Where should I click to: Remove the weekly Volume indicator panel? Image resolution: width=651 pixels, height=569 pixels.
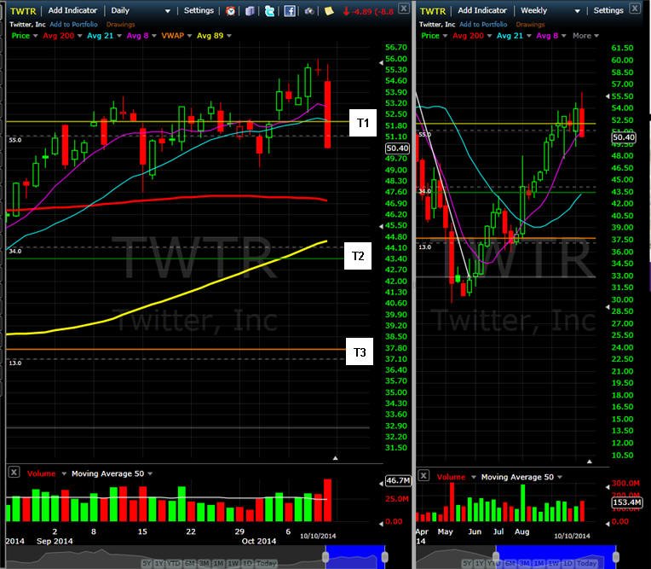coord(423,475)
